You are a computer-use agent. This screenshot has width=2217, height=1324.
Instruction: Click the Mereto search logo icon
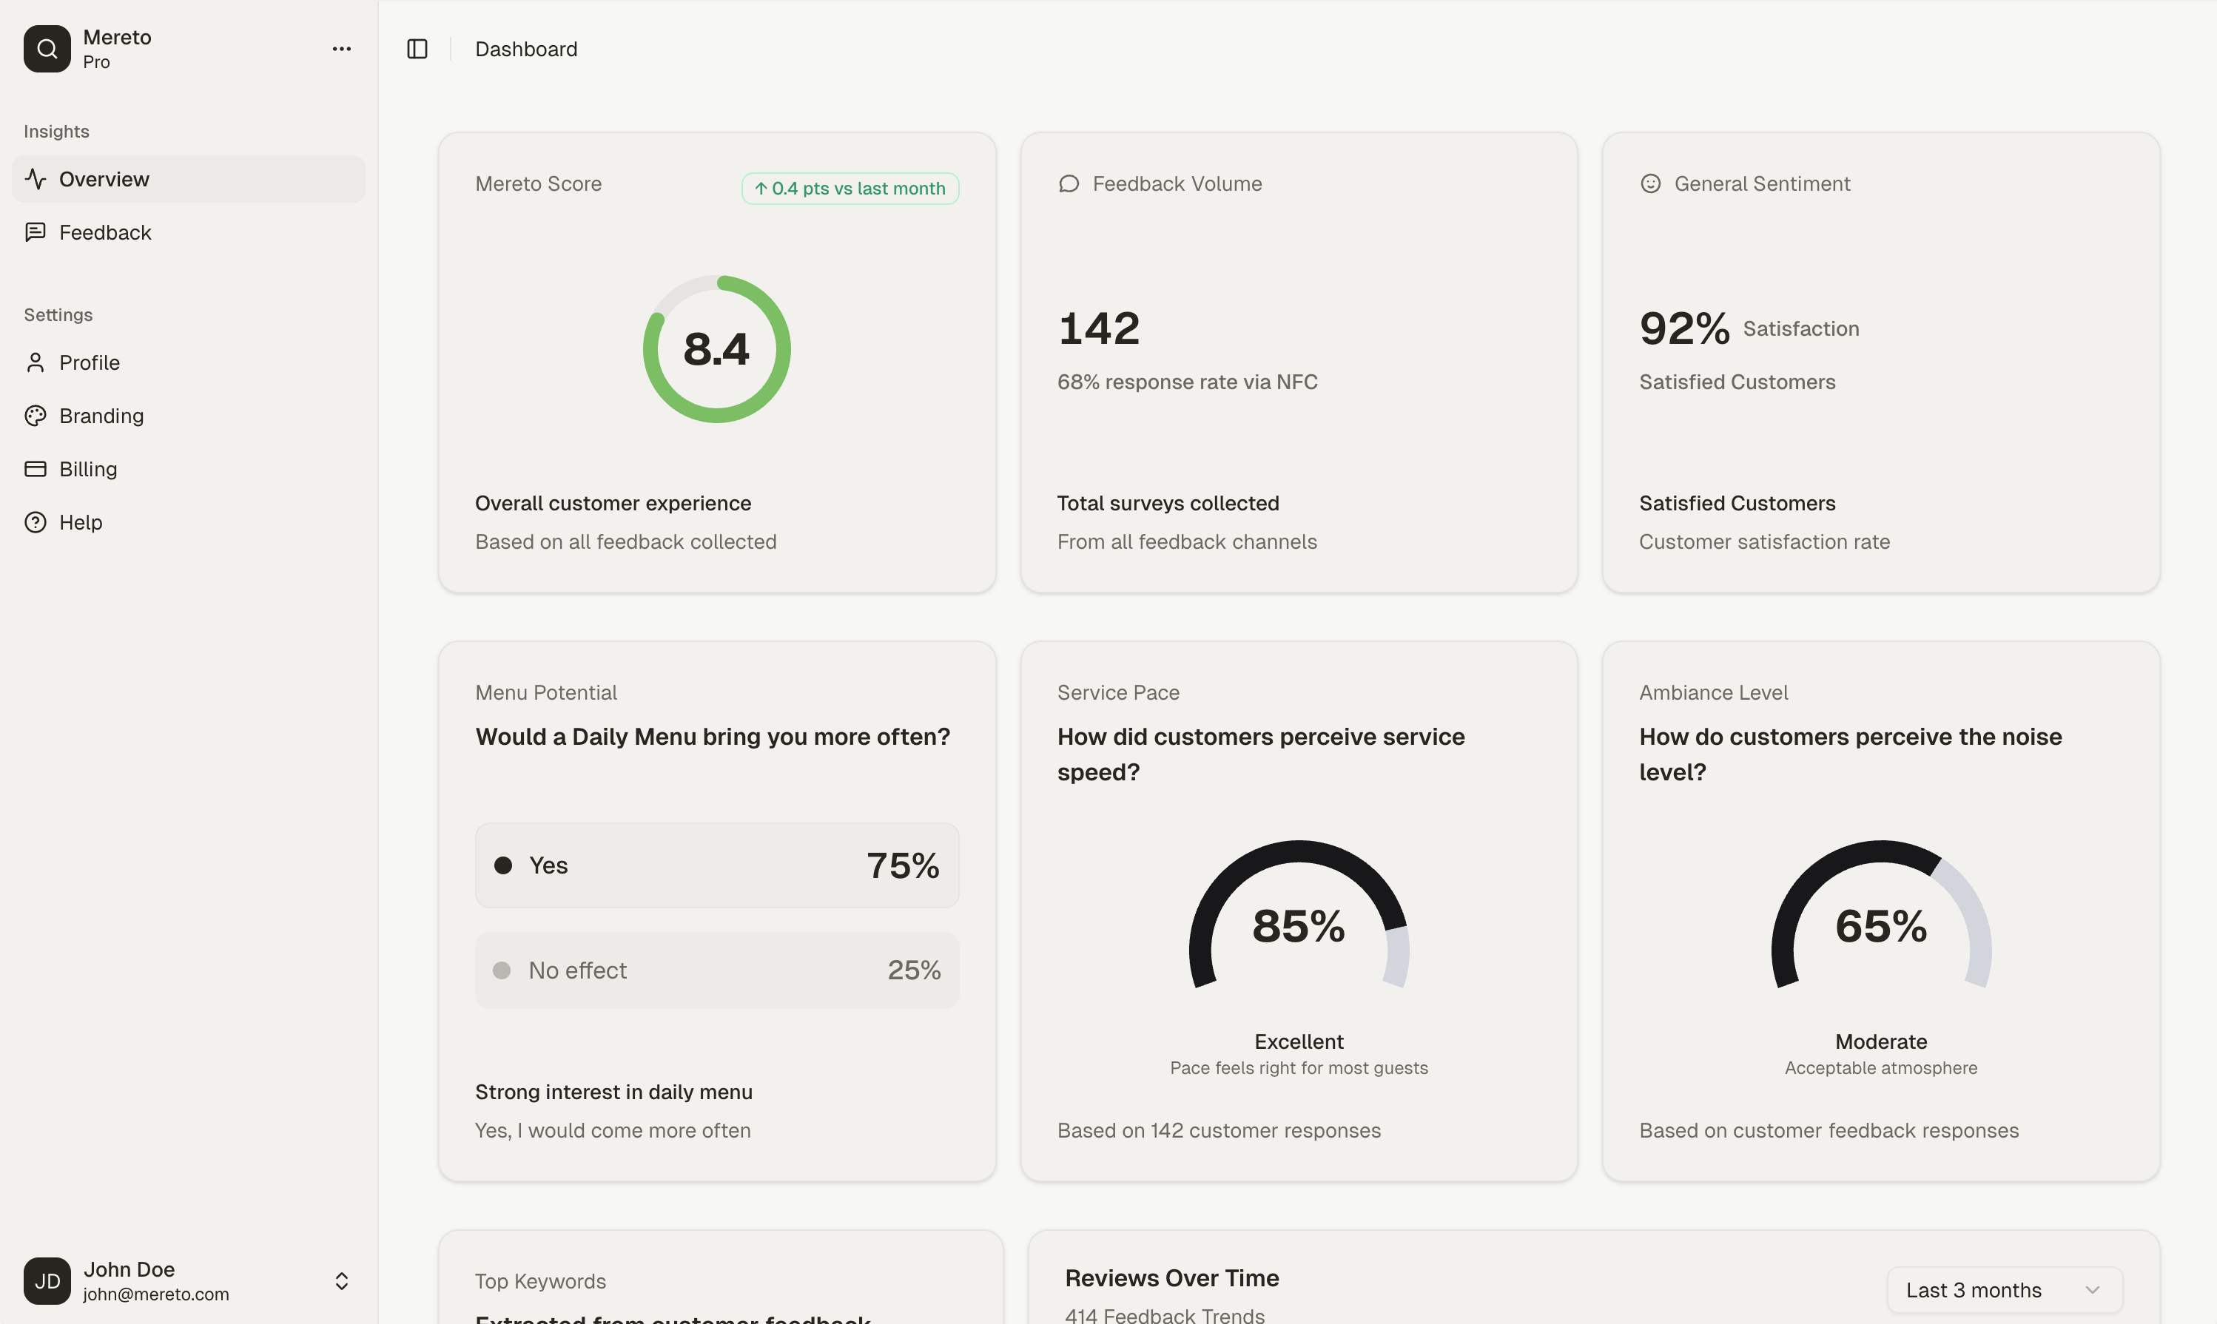click(x=47, y=48)
